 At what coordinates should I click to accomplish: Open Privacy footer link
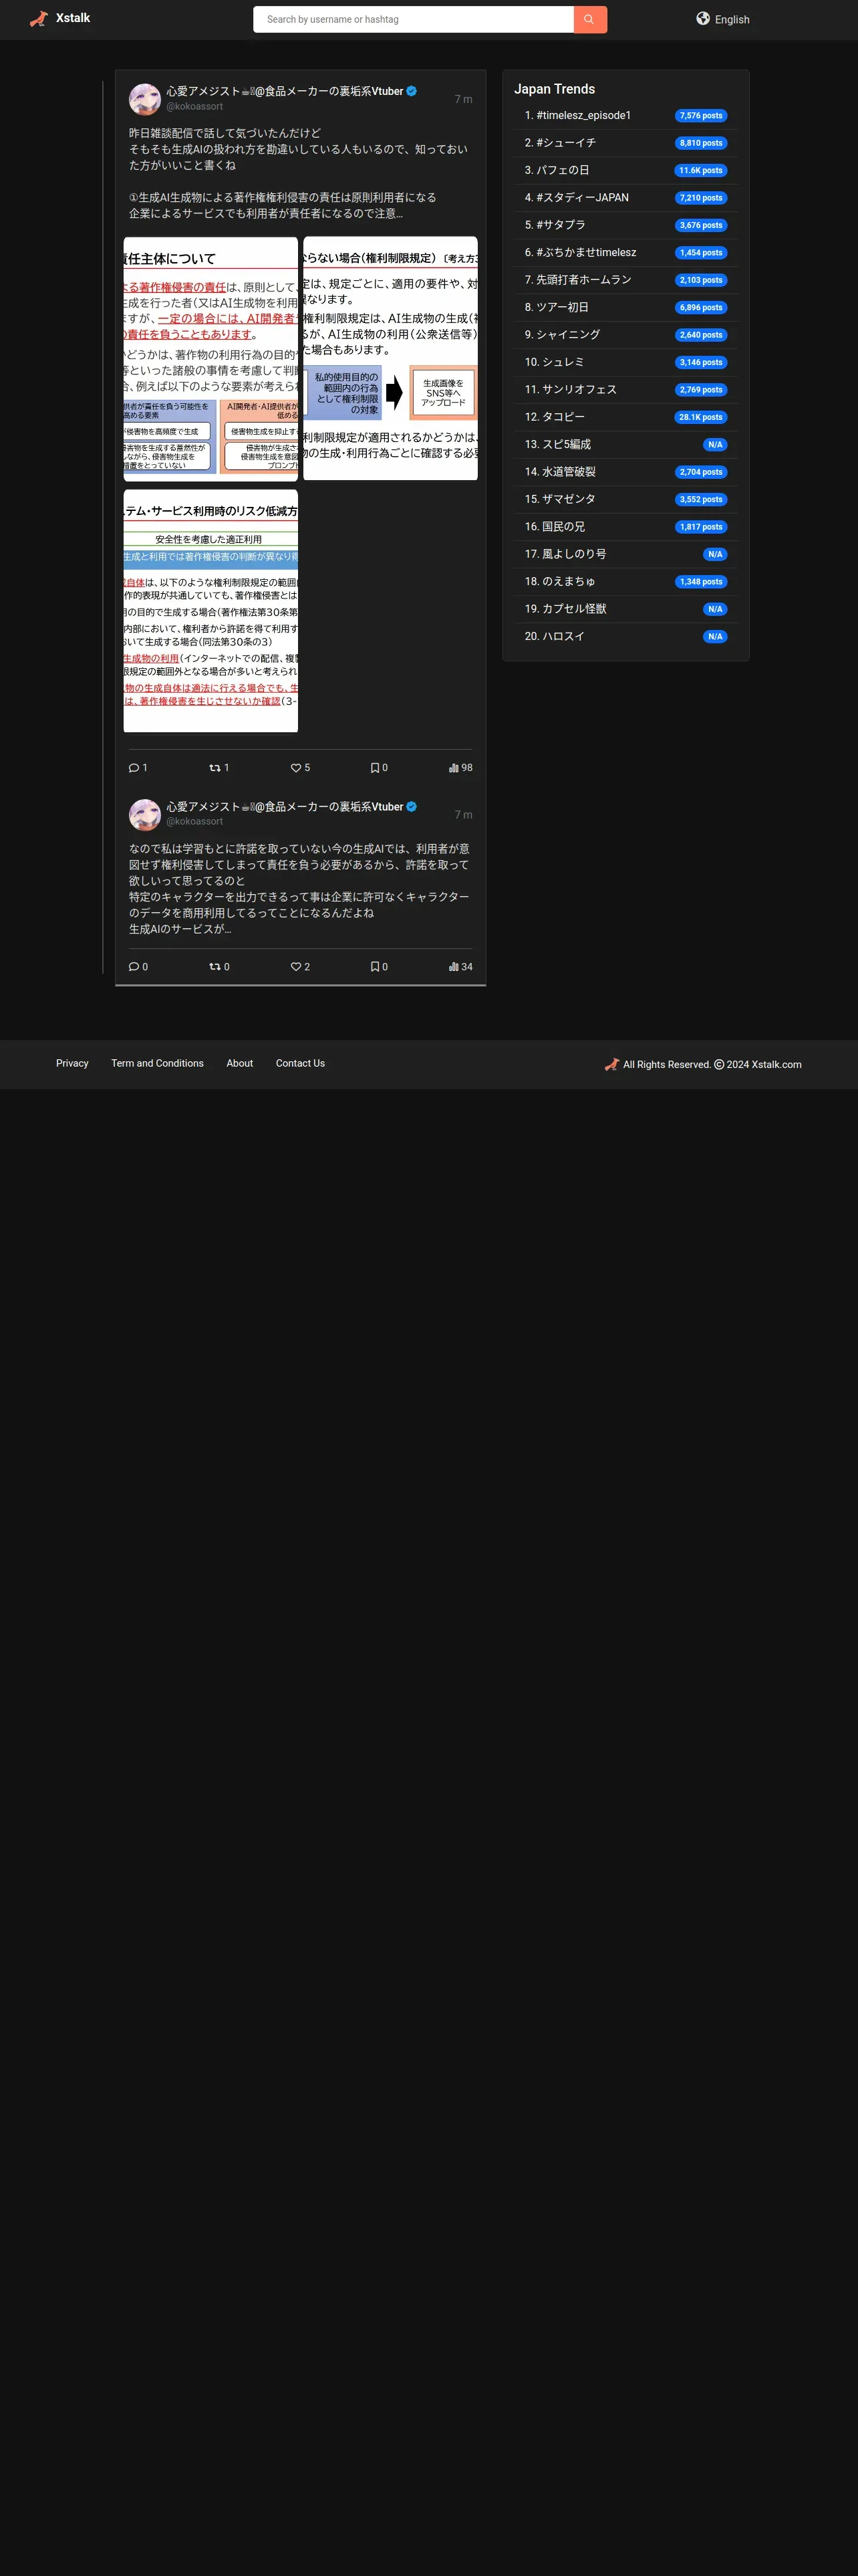(72, 1063)
